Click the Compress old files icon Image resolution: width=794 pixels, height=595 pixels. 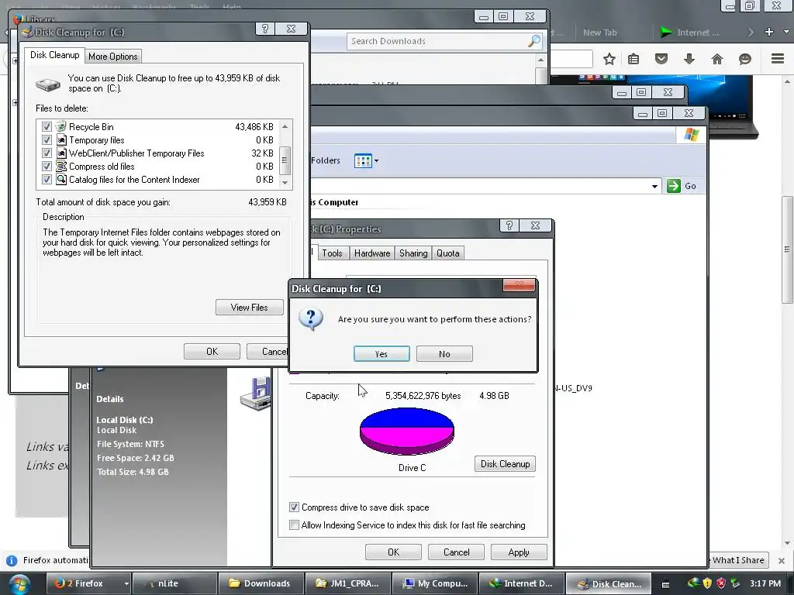61,166
